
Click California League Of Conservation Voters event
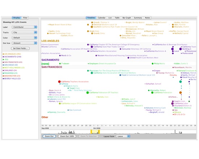pos(78,103)
